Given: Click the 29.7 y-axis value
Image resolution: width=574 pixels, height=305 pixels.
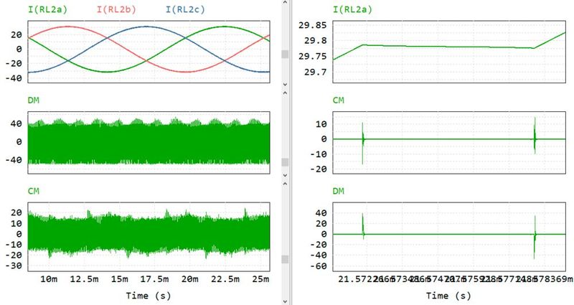Looking at the screenshot, I should (x=316, y=72).
